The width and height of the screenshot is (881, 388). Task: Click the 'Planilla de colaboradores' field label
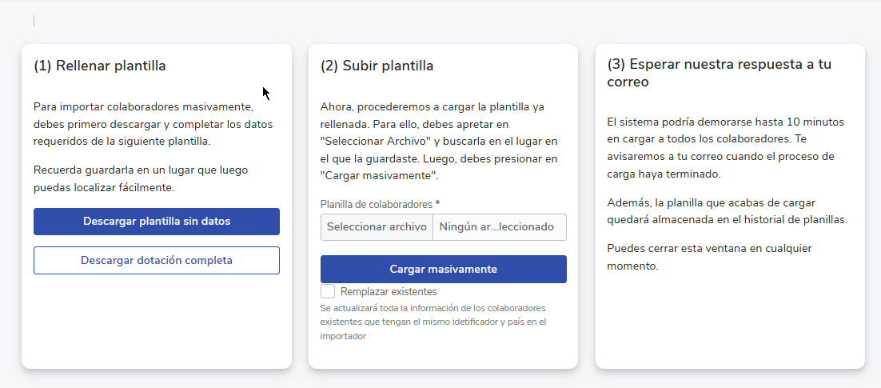click(376, 205)
